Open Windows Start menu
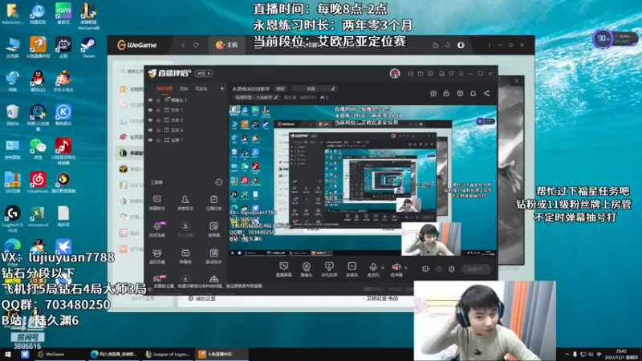Image resolution: width=642 pixels, height=361 pixels. click(7, 354)
